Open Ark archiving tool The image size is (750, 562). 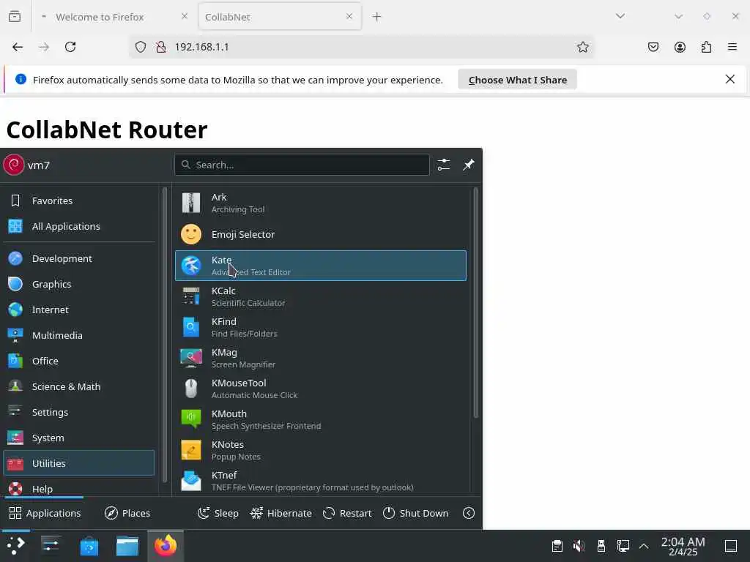pyautogui.click(x=321, y=203)
